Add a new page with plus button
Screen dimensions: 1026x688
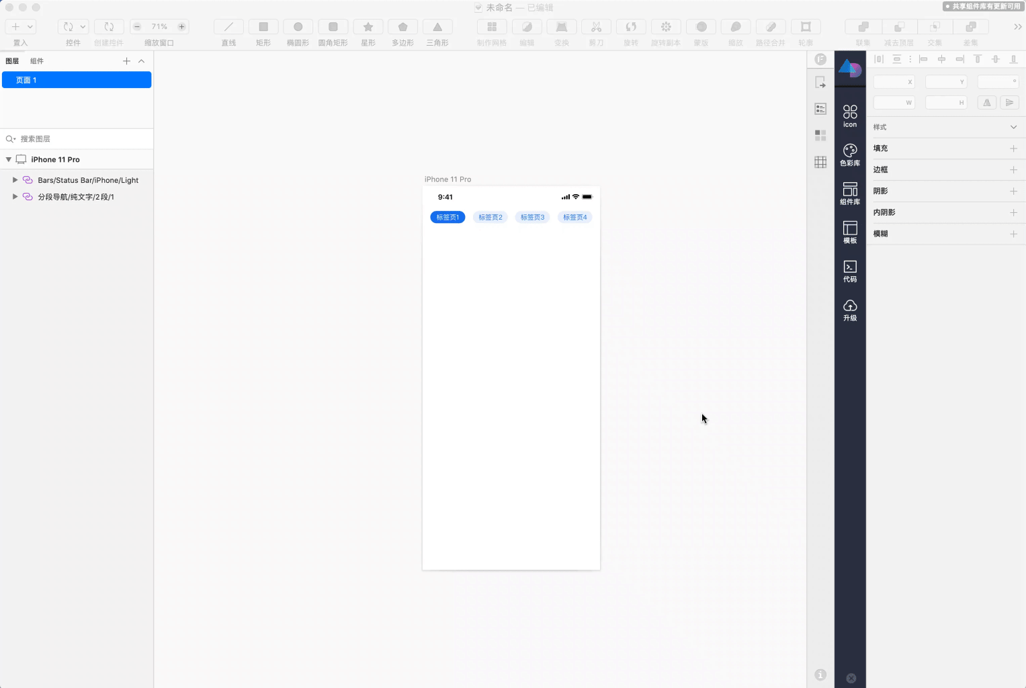126,61
